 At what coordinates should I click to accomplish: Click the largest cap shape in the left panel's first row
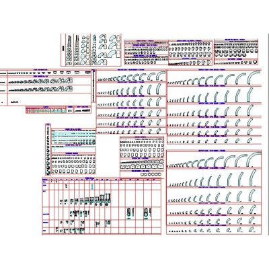[x=88, y=73]
